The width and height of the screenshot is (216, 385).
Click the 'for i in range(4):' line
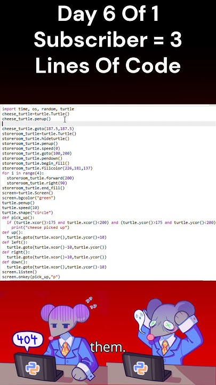click(x=22, y=173)
